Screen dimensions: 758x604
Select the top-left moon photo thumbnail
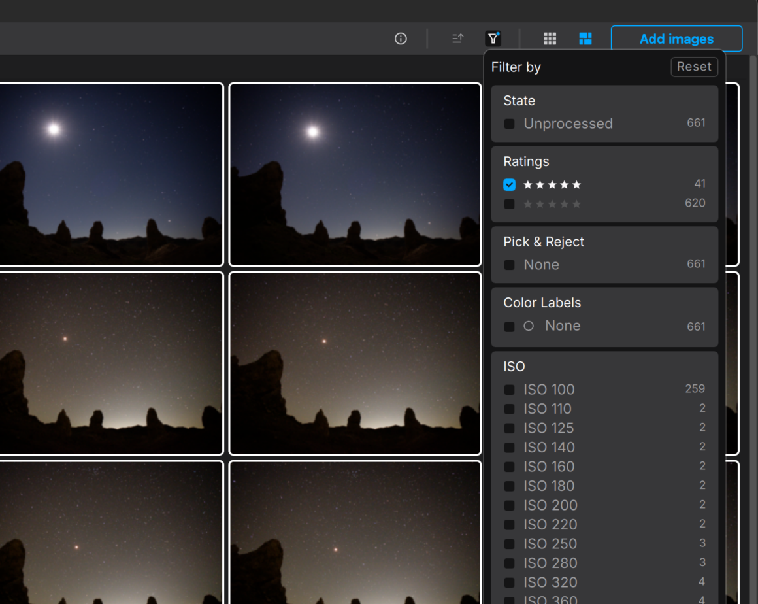[111, 173]
